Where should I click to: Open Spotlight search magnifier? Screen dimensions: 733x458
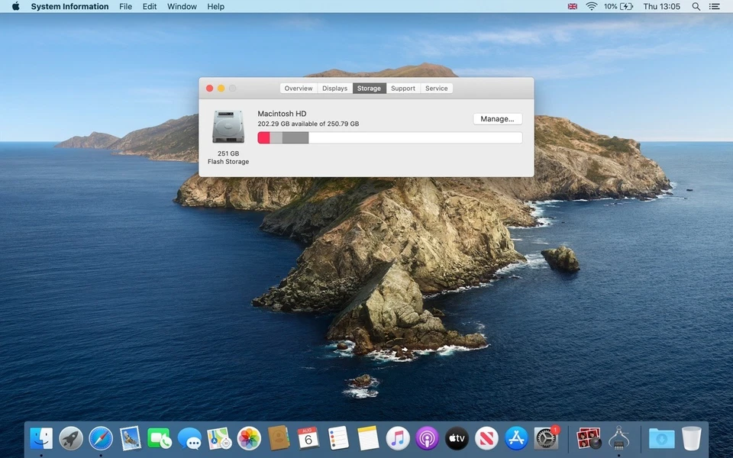point(696,7)
